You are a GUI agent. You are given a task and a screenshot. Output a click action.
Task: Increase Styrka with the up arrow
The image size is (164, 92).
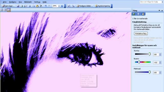[x=160, y=54]
